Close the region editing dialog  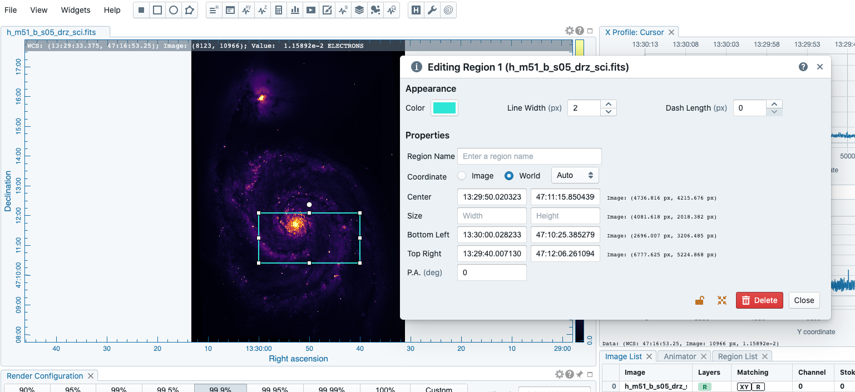(x=804, y=300)
